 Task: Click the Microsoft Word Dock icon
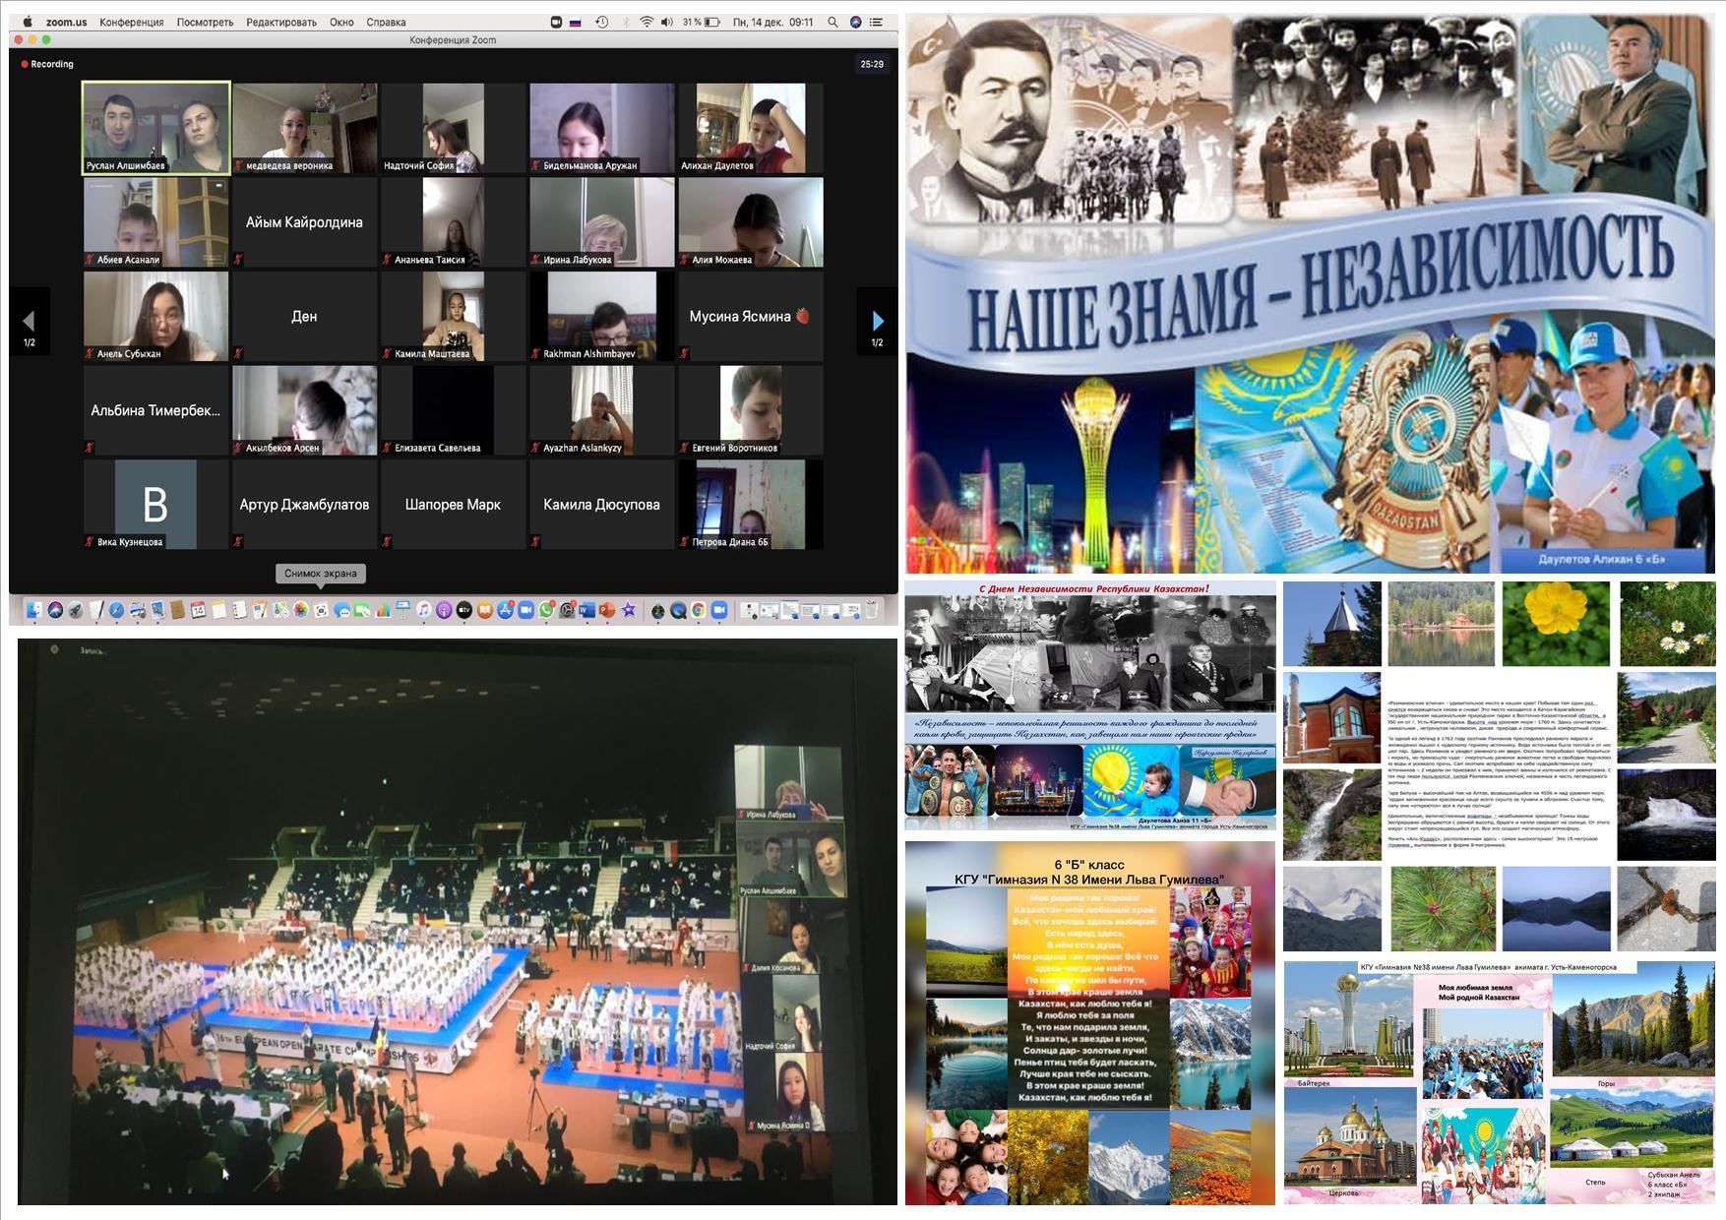point(587,611)
